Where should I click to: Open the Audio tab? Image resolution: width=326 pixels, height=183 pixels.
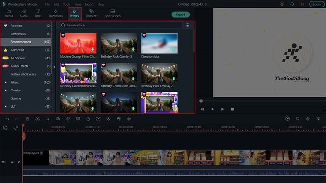coord(23,13)
